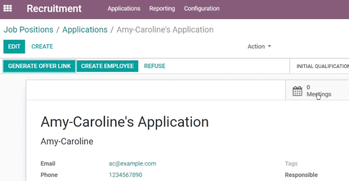Open the 0 Meetings stat button
Screen dimensions: 349x181
click(x=317, y=91)
